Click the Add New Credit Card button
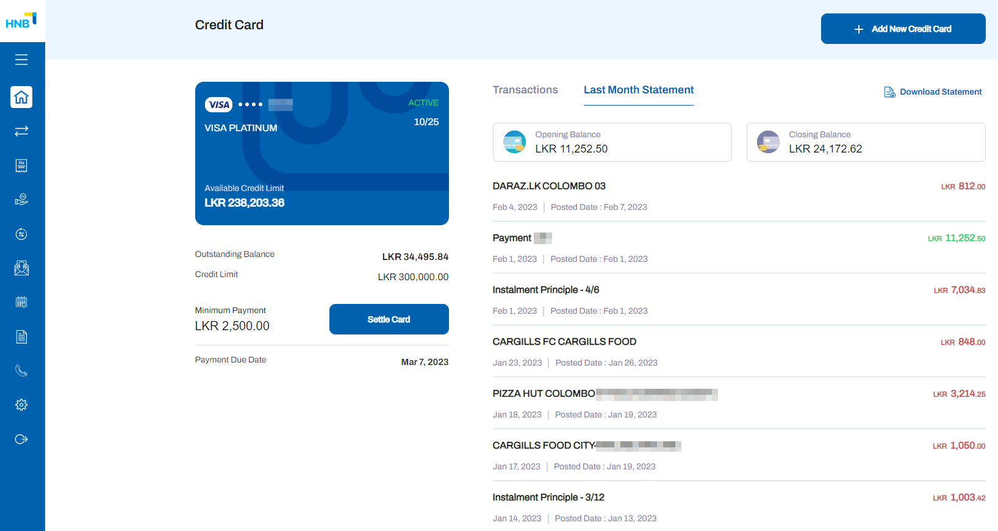The image size is (998, 531). (x=903, y=29)
